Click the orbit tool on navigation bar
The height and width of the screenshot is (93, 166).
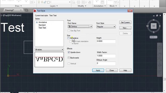(160, 65)
